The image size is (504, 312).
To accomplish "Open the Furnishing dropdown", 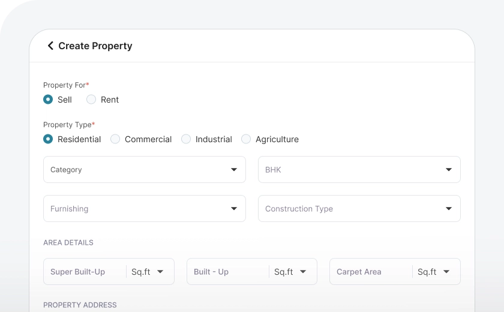I will click(x=144, y=209).
